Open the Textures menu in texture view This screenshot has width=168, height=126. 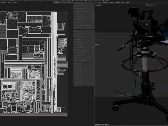tap(15, 2)
